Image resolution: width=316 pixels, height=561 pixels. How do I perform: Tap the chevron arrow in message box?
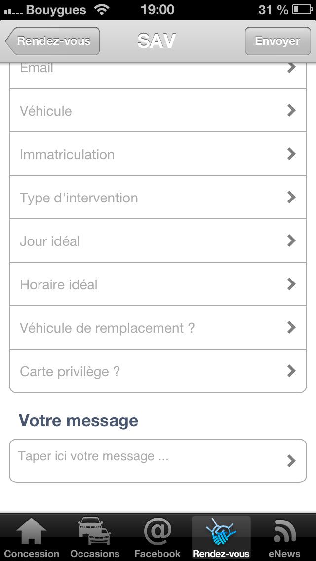[291, 461]
